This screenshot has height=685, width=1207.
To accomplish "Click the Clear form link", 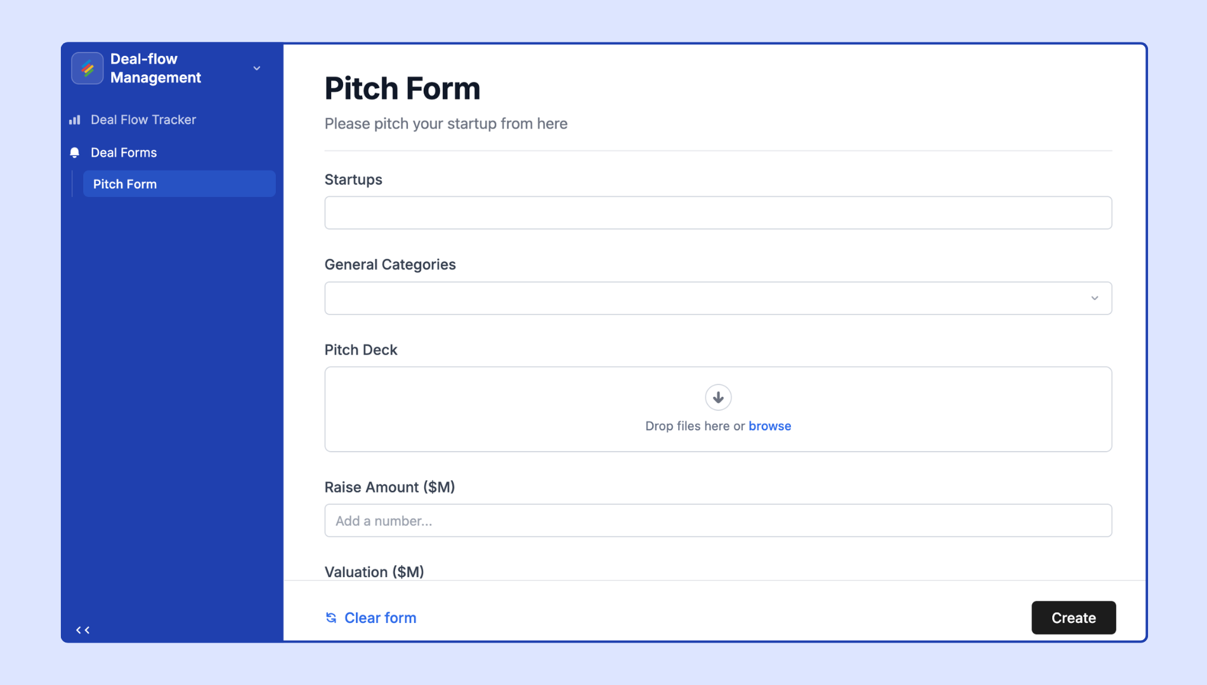I will pos(380,618).
